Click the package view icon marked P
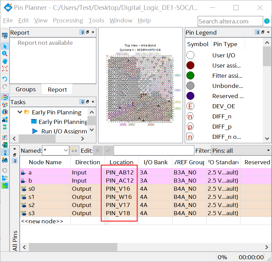 click(5, 137)
